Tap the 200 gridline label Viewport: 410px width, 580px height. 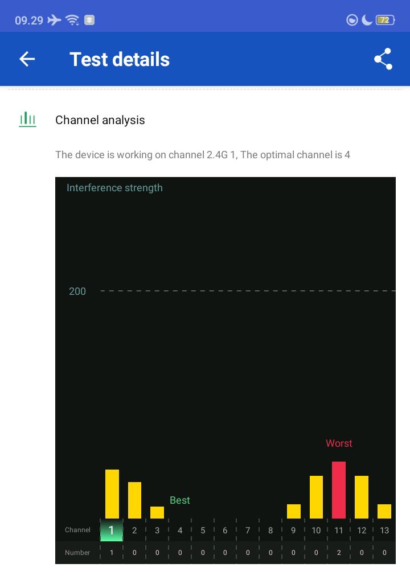(x=77, y=291)
